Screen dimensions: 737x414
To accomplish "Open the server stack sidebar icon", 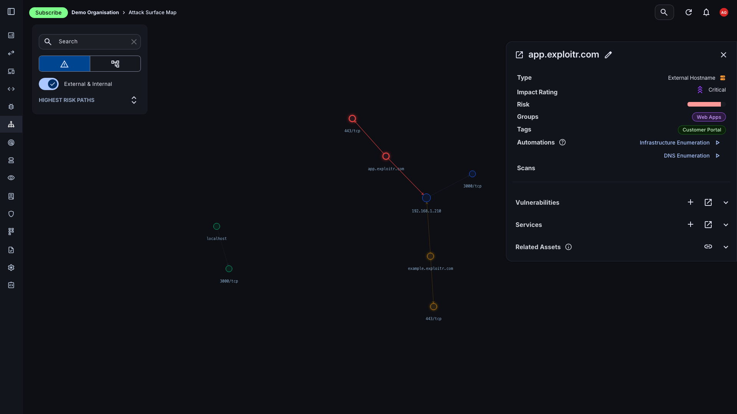I will coord(11,160).
